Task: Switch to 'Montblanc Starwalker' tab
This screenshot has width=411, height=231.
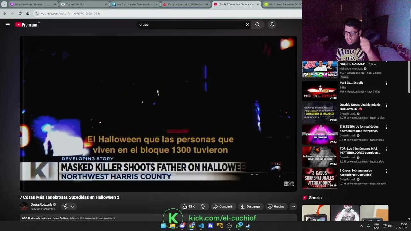Action: (x=282, y=4)
